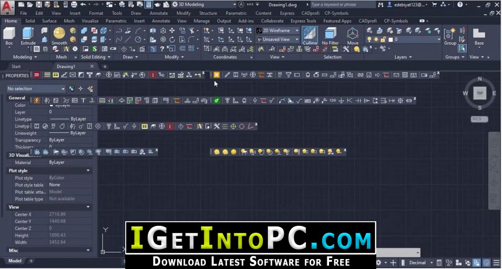Toggle the layer On/Off lightbulb
The width and height of the screenshot is (502, 269).
pyautogui.click(x=369, y=39)
